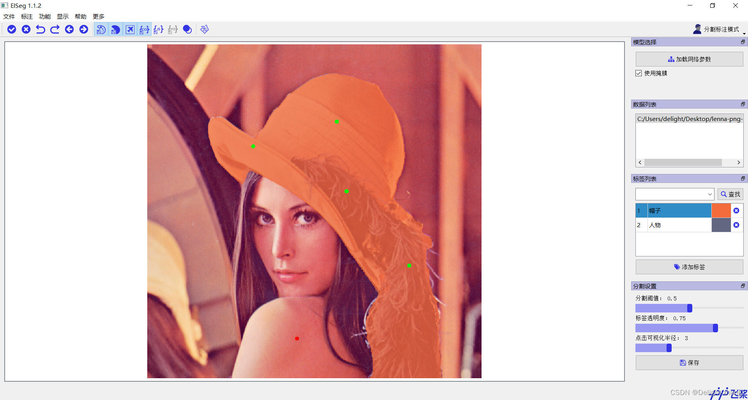Click label index 2 cell
Screen dimensions: 748x400
(641, 225)
